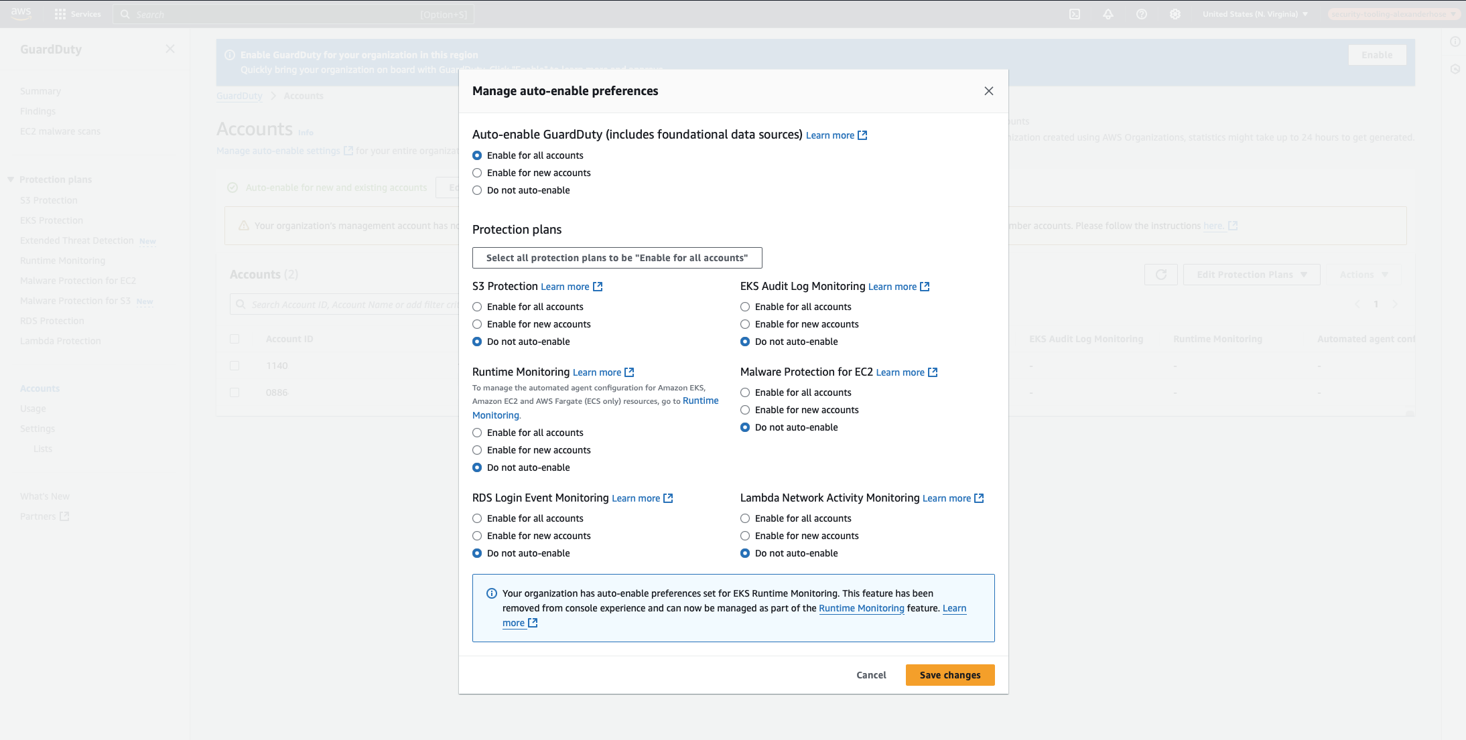Screen dimensions: 1466x740
Task: Enable Runtime Monitoring for new accounts
Action: click(x=477, y=450)
